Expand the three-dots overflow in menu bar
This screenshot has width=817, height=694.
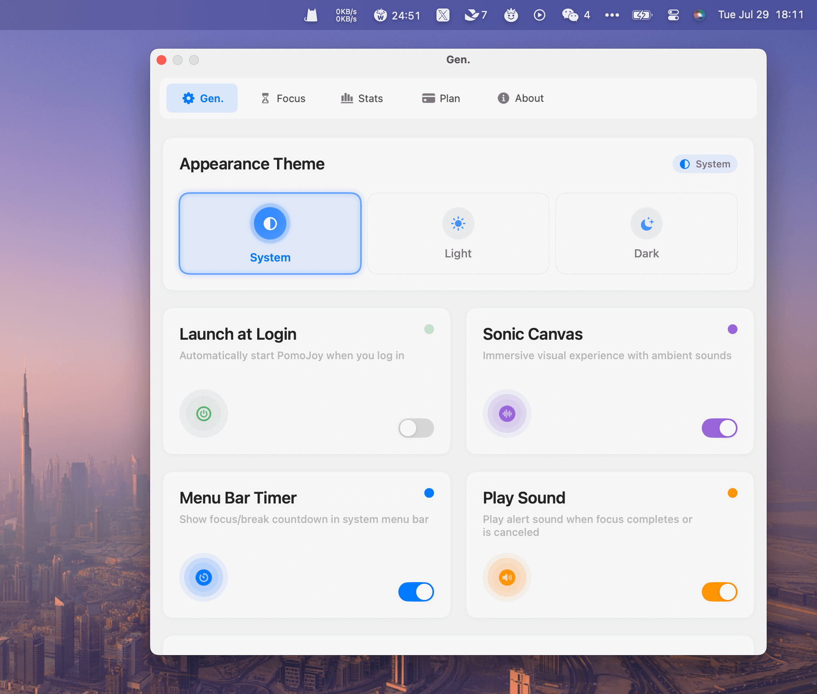coord(612,15)
